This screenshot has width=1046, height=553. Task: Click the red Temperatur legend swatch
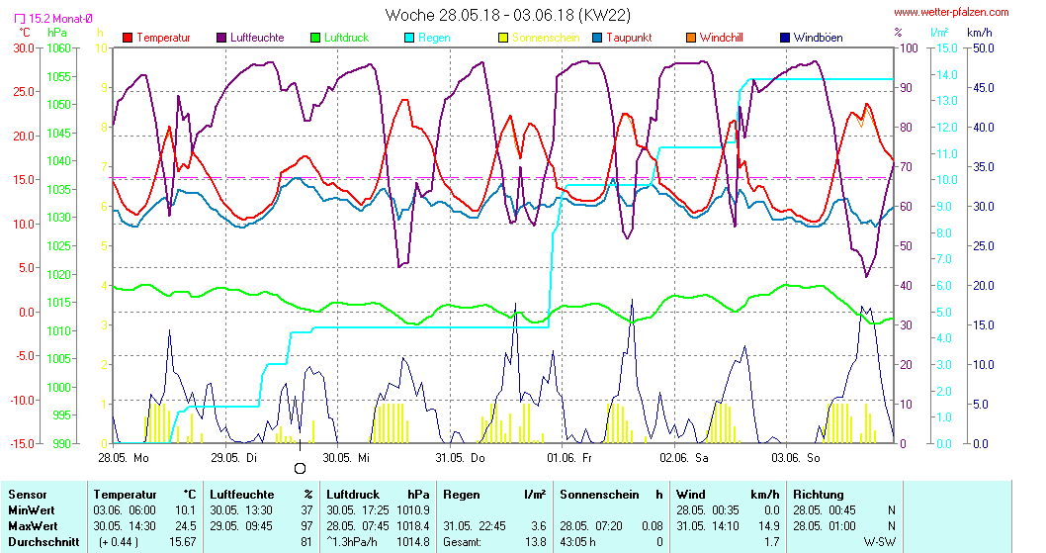[129, 38]
